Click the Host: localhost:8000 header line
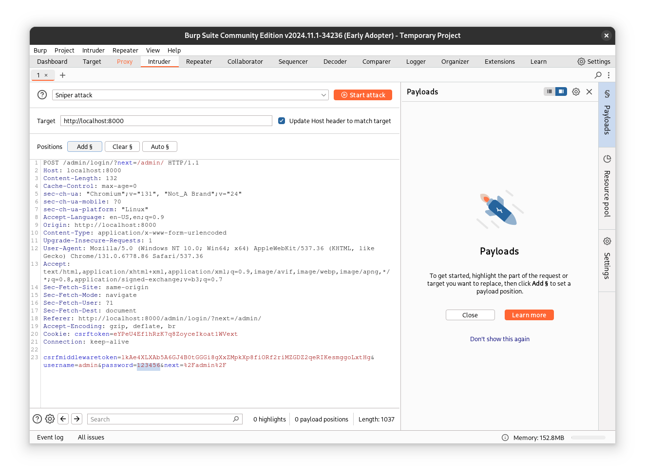Viewport: 645px width, 476px height. pos(82,171)
